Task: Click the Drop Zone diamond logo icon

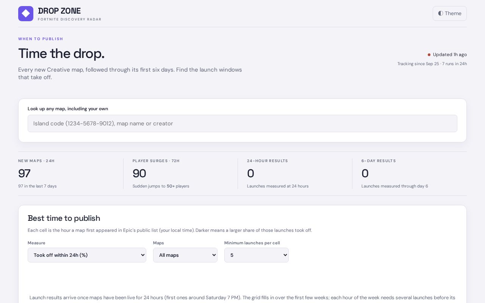Action: [26, 14]
